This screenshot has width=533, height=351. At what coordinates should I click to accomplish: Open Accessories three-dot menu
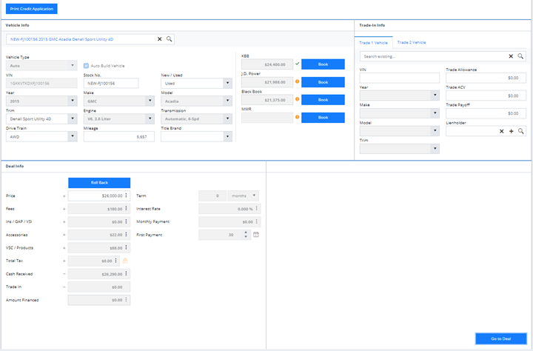tap(126, 234)
